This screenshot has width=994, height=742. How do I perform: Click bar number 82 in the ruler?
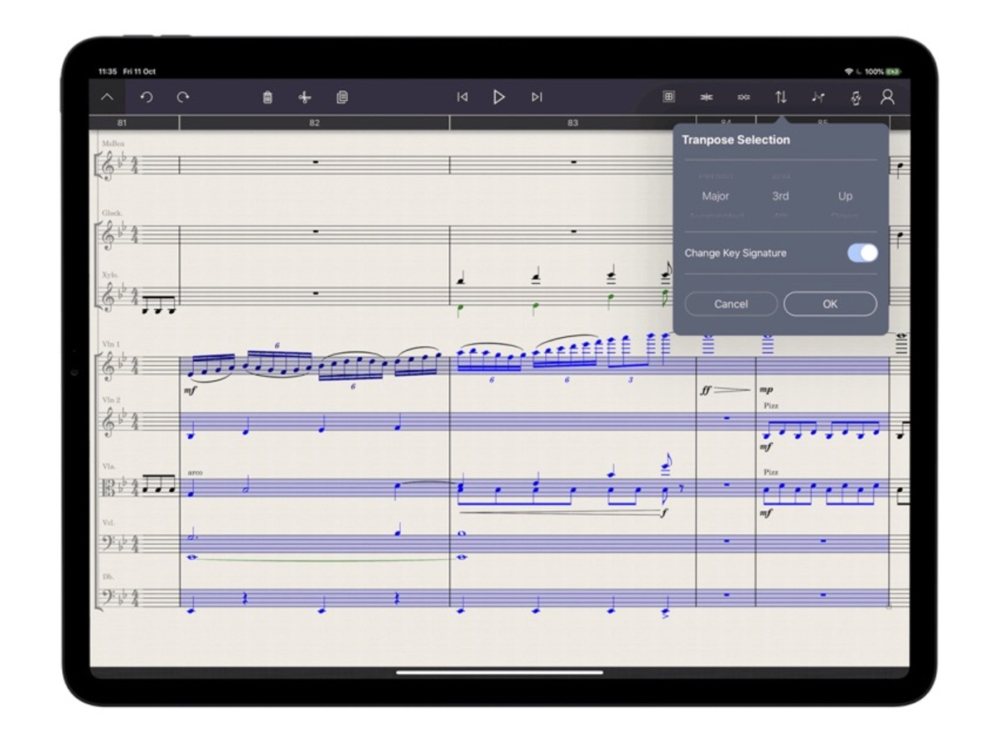coord(315,122)
